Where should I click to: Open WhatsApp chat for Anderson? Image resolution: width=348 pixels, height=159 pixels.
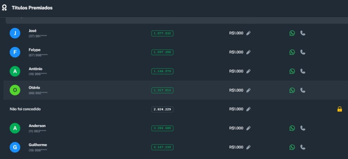pos(292,128)
